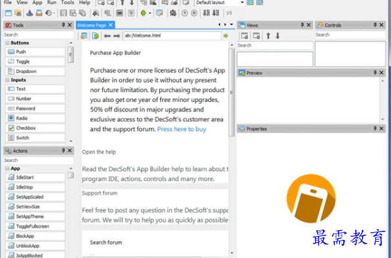The height and width of the screenshot is (258, 391).
Task: Select the Checkbox control in the Tools panel
Action: [x=35, y=128]
